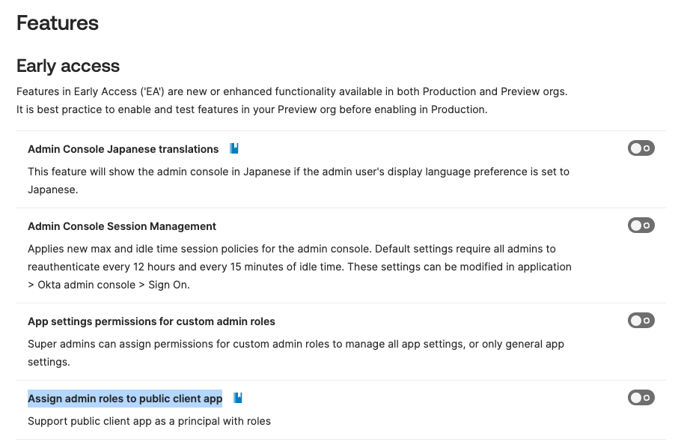Click the Admin Console Session Management title
This screenshot has height=442, width=687.
coord(122,226)
